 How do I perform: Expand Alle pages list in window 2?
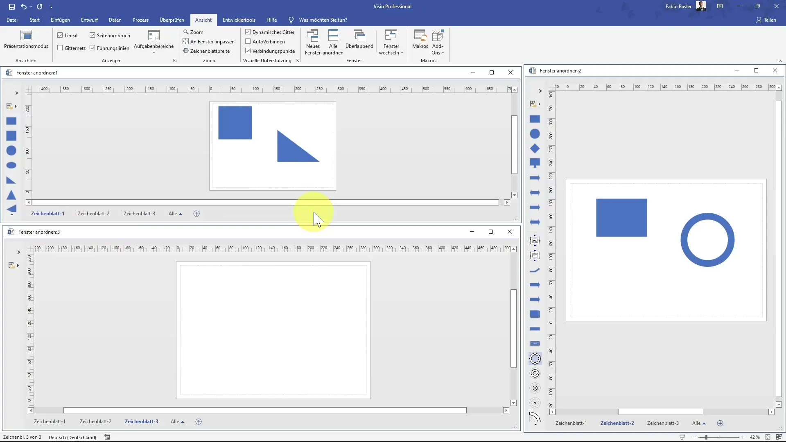tap(699, 423)
